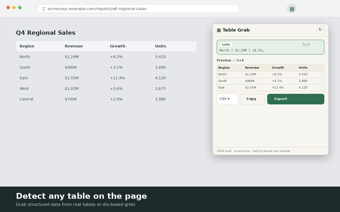340x212 pixels.
Task: Click the East cell in main table
Action: pyautogui.click(x=24, y=78)
